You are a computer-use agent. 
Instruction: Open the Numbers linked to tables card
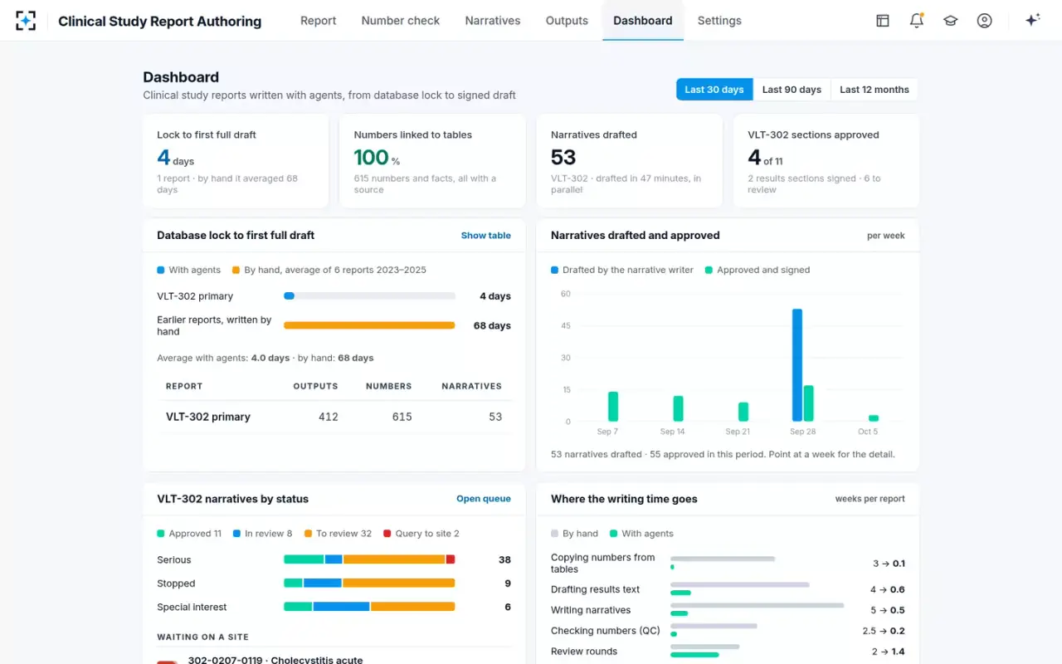pos(432,161)
